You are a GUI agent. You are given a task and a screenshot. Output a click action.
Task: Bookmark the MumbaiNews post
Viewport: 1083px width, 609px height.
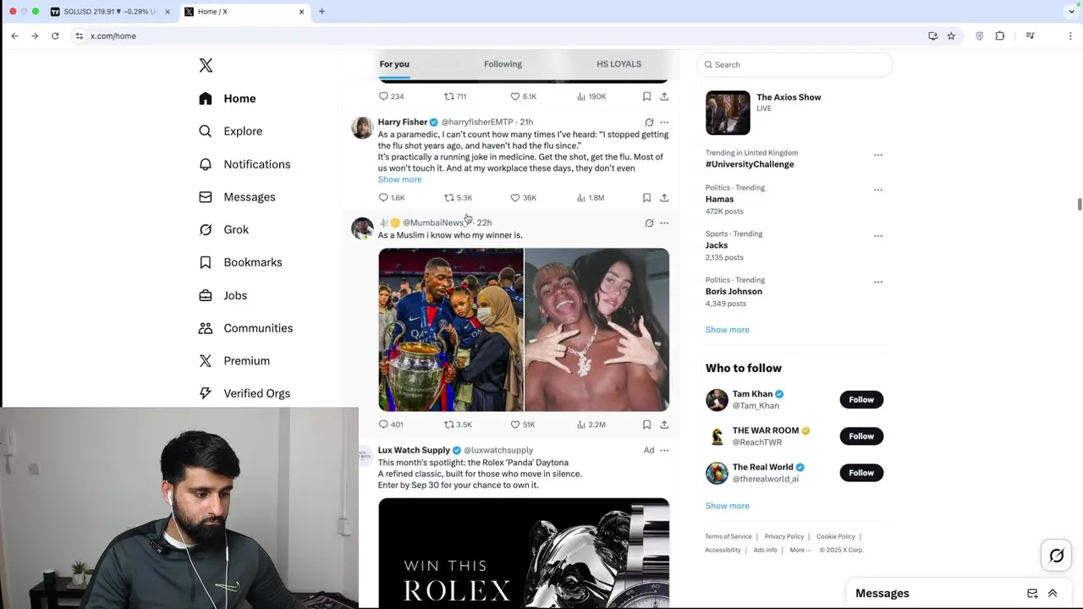coord(646,425)
